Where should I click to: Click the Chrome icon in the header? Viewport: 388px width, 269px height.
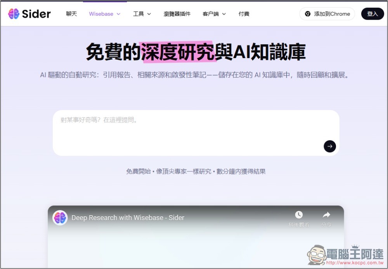coord(308,14)
